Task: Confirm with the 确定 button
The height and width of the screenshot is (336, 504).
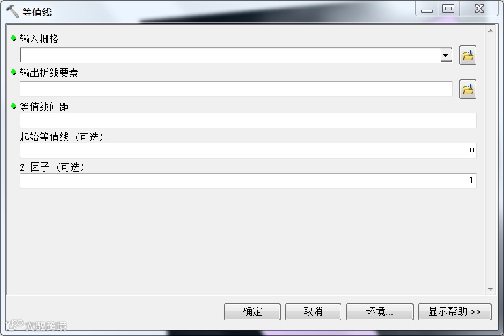Action: (252, 312)
